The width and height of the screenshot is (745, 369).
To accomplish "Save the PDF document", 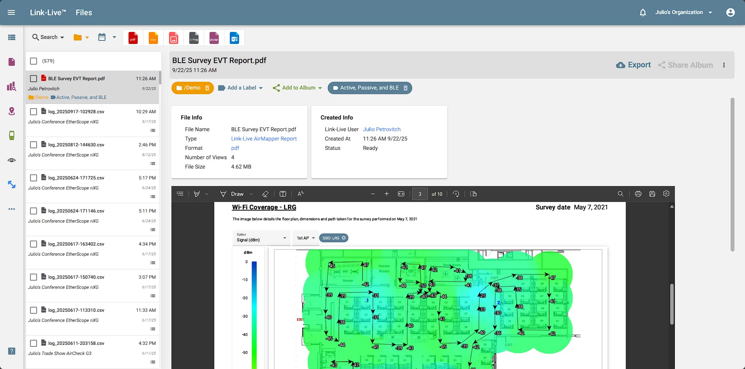I will [652, 193].
